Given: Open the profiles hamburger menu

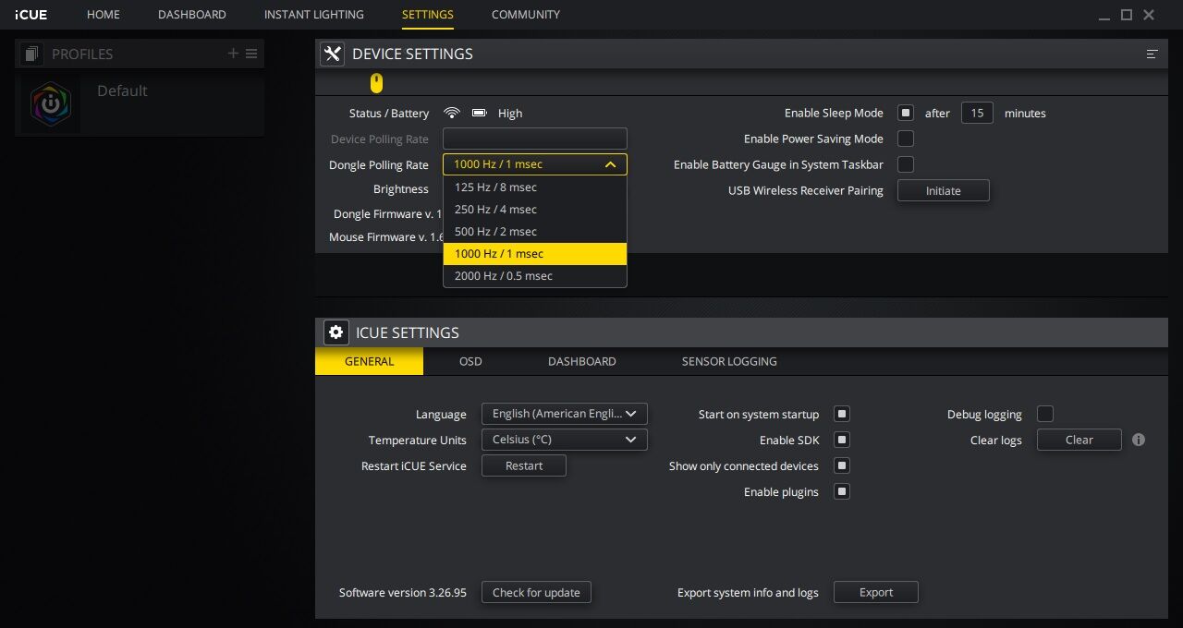Looking at the screenshot, I should 251,54.
